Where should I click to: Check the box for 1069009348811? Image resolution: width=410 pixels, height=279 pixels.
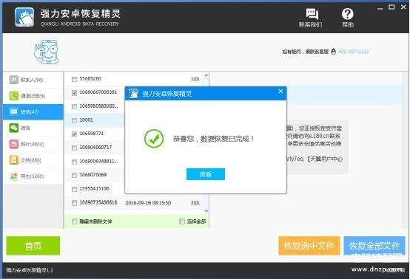tap(74, 162)
